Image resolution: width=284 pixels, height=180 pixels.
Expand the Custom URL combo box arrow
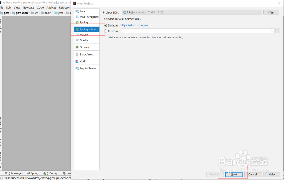pos(272,31)
